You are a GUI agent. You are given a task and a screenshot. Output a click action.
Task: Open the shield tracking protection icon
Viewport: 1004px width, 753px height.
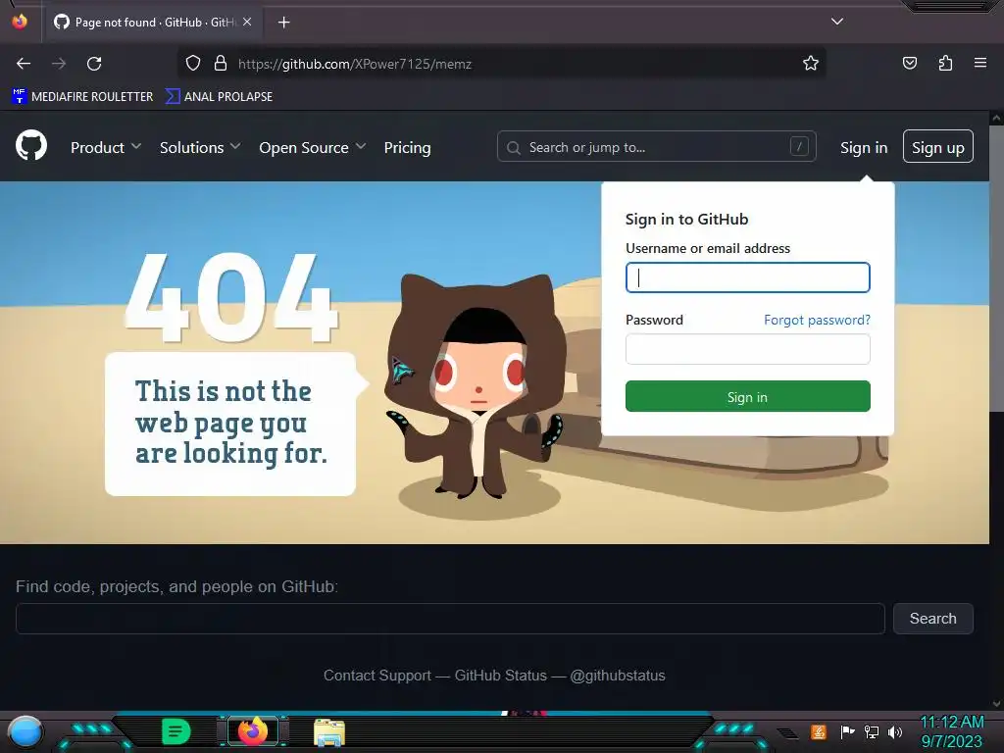point(193,64)
